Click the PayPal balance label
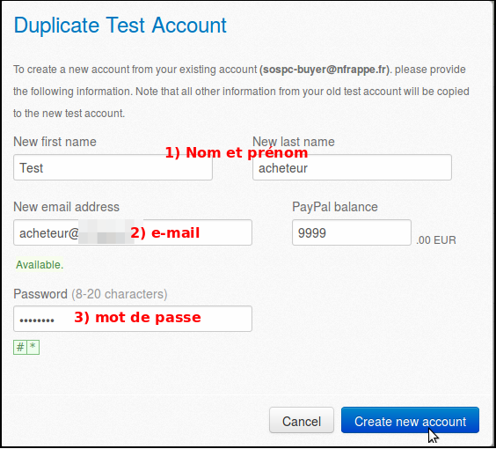 (x=335, y=207)
